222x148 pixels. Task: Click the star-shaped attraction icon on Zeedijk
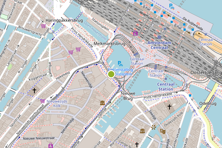coord(154,127)
